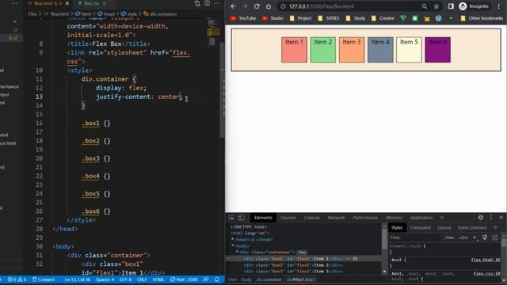Screen dimensions: 507x285
Task: Show more DevTools tabs
Action: coord(442,218)
